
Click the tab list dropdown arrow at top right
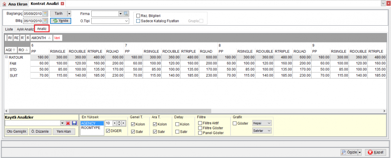[x=383, y=3]
